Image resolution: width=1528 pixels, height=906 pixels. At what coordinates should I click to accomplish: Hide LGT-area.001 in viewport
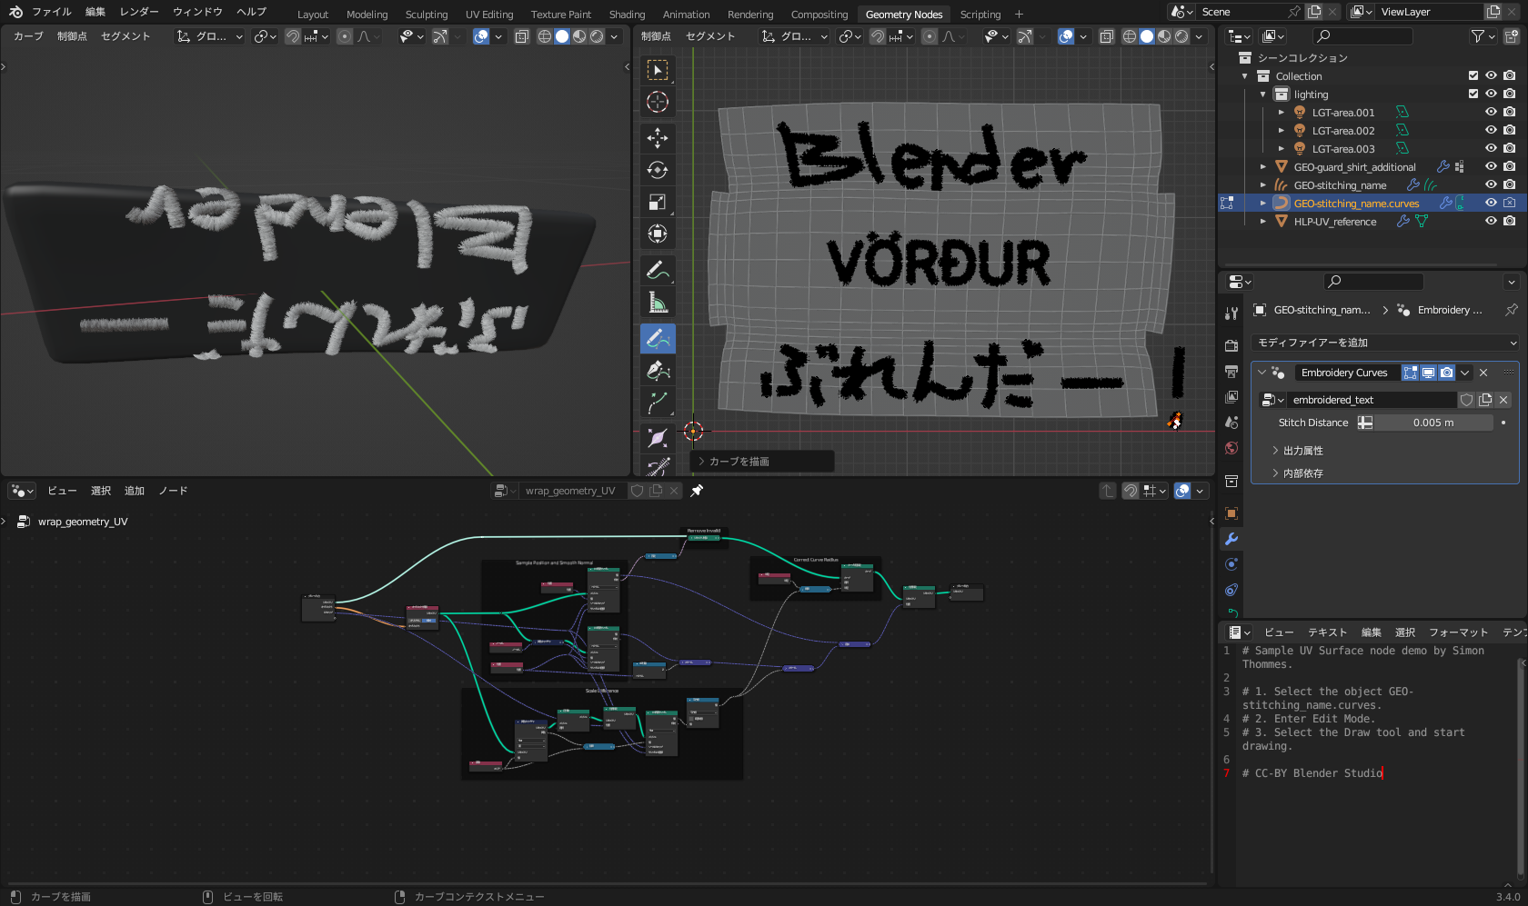1492,113
